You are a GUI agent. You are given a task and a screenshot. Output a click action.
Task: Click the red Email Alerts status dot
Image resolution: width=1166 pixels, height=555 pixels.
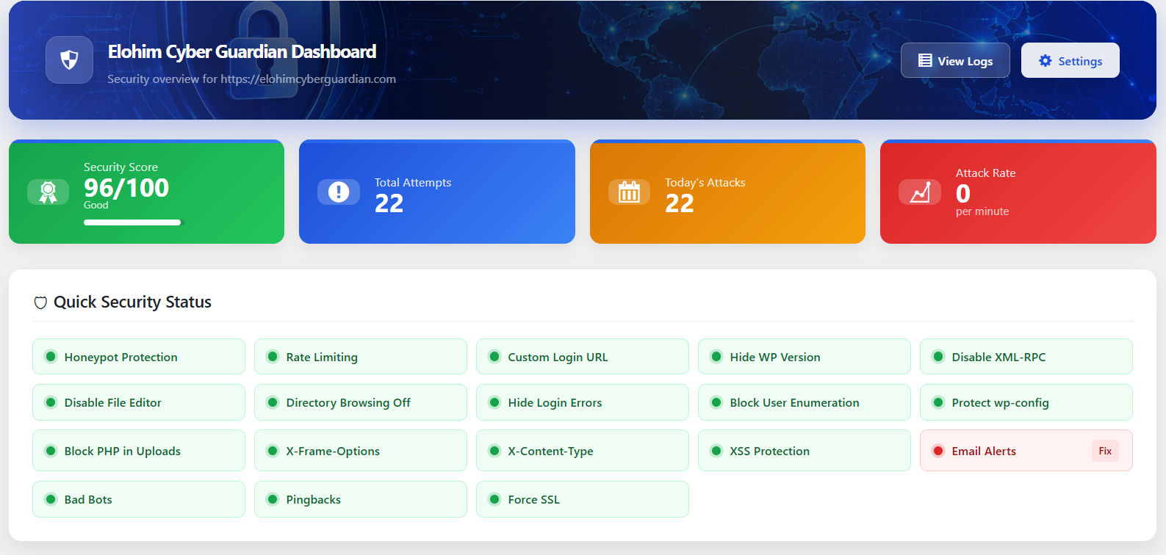(938, 451)
